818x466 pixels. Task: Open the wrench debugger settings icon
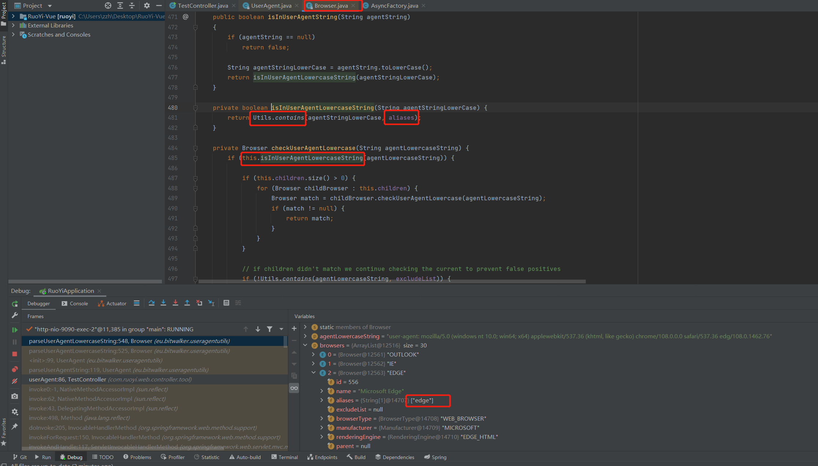point(15,315)
